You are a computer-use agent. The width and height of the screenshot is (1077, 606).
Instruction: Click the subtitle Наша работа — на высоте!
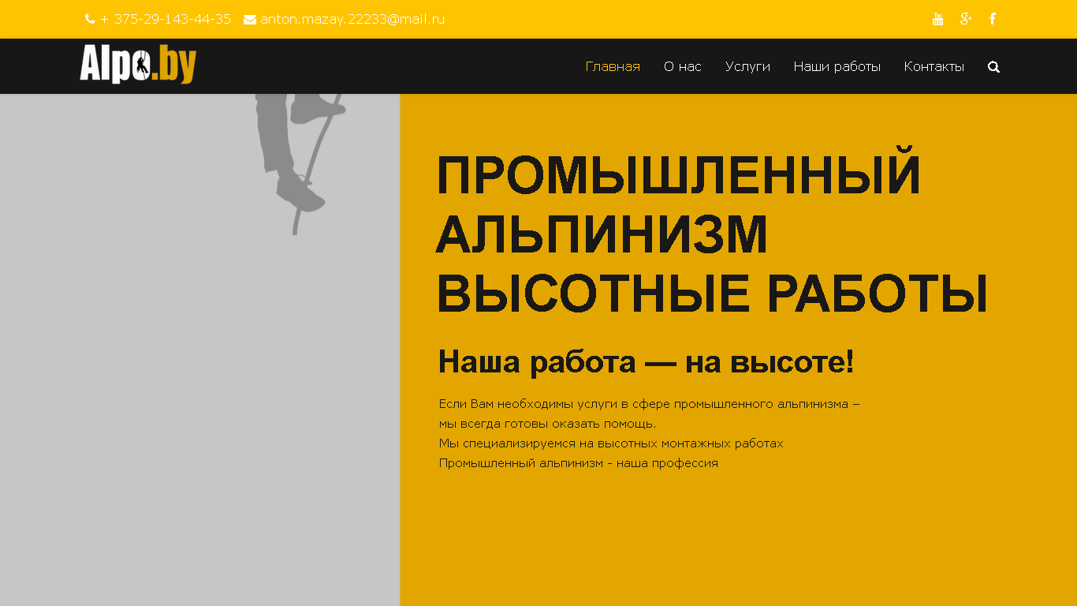pos(647,362)
